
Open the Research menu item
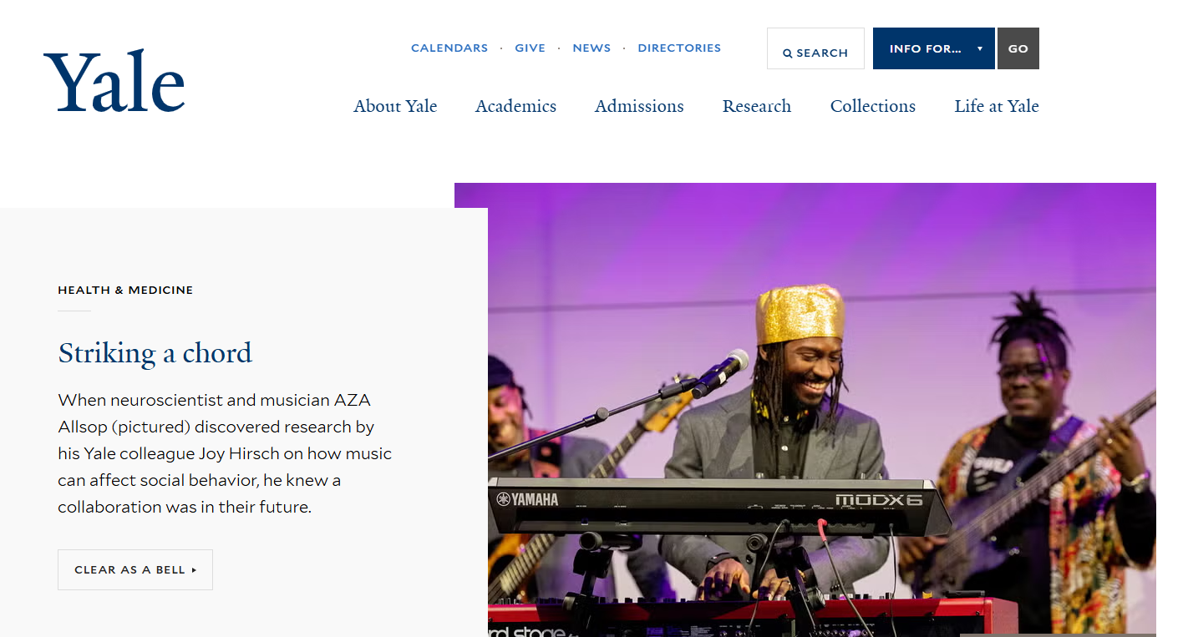click(x=757, y=106)
